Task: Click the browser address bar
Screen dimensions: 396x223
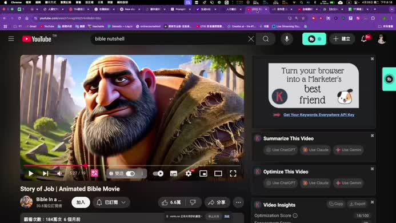Action: pos(162,18)
